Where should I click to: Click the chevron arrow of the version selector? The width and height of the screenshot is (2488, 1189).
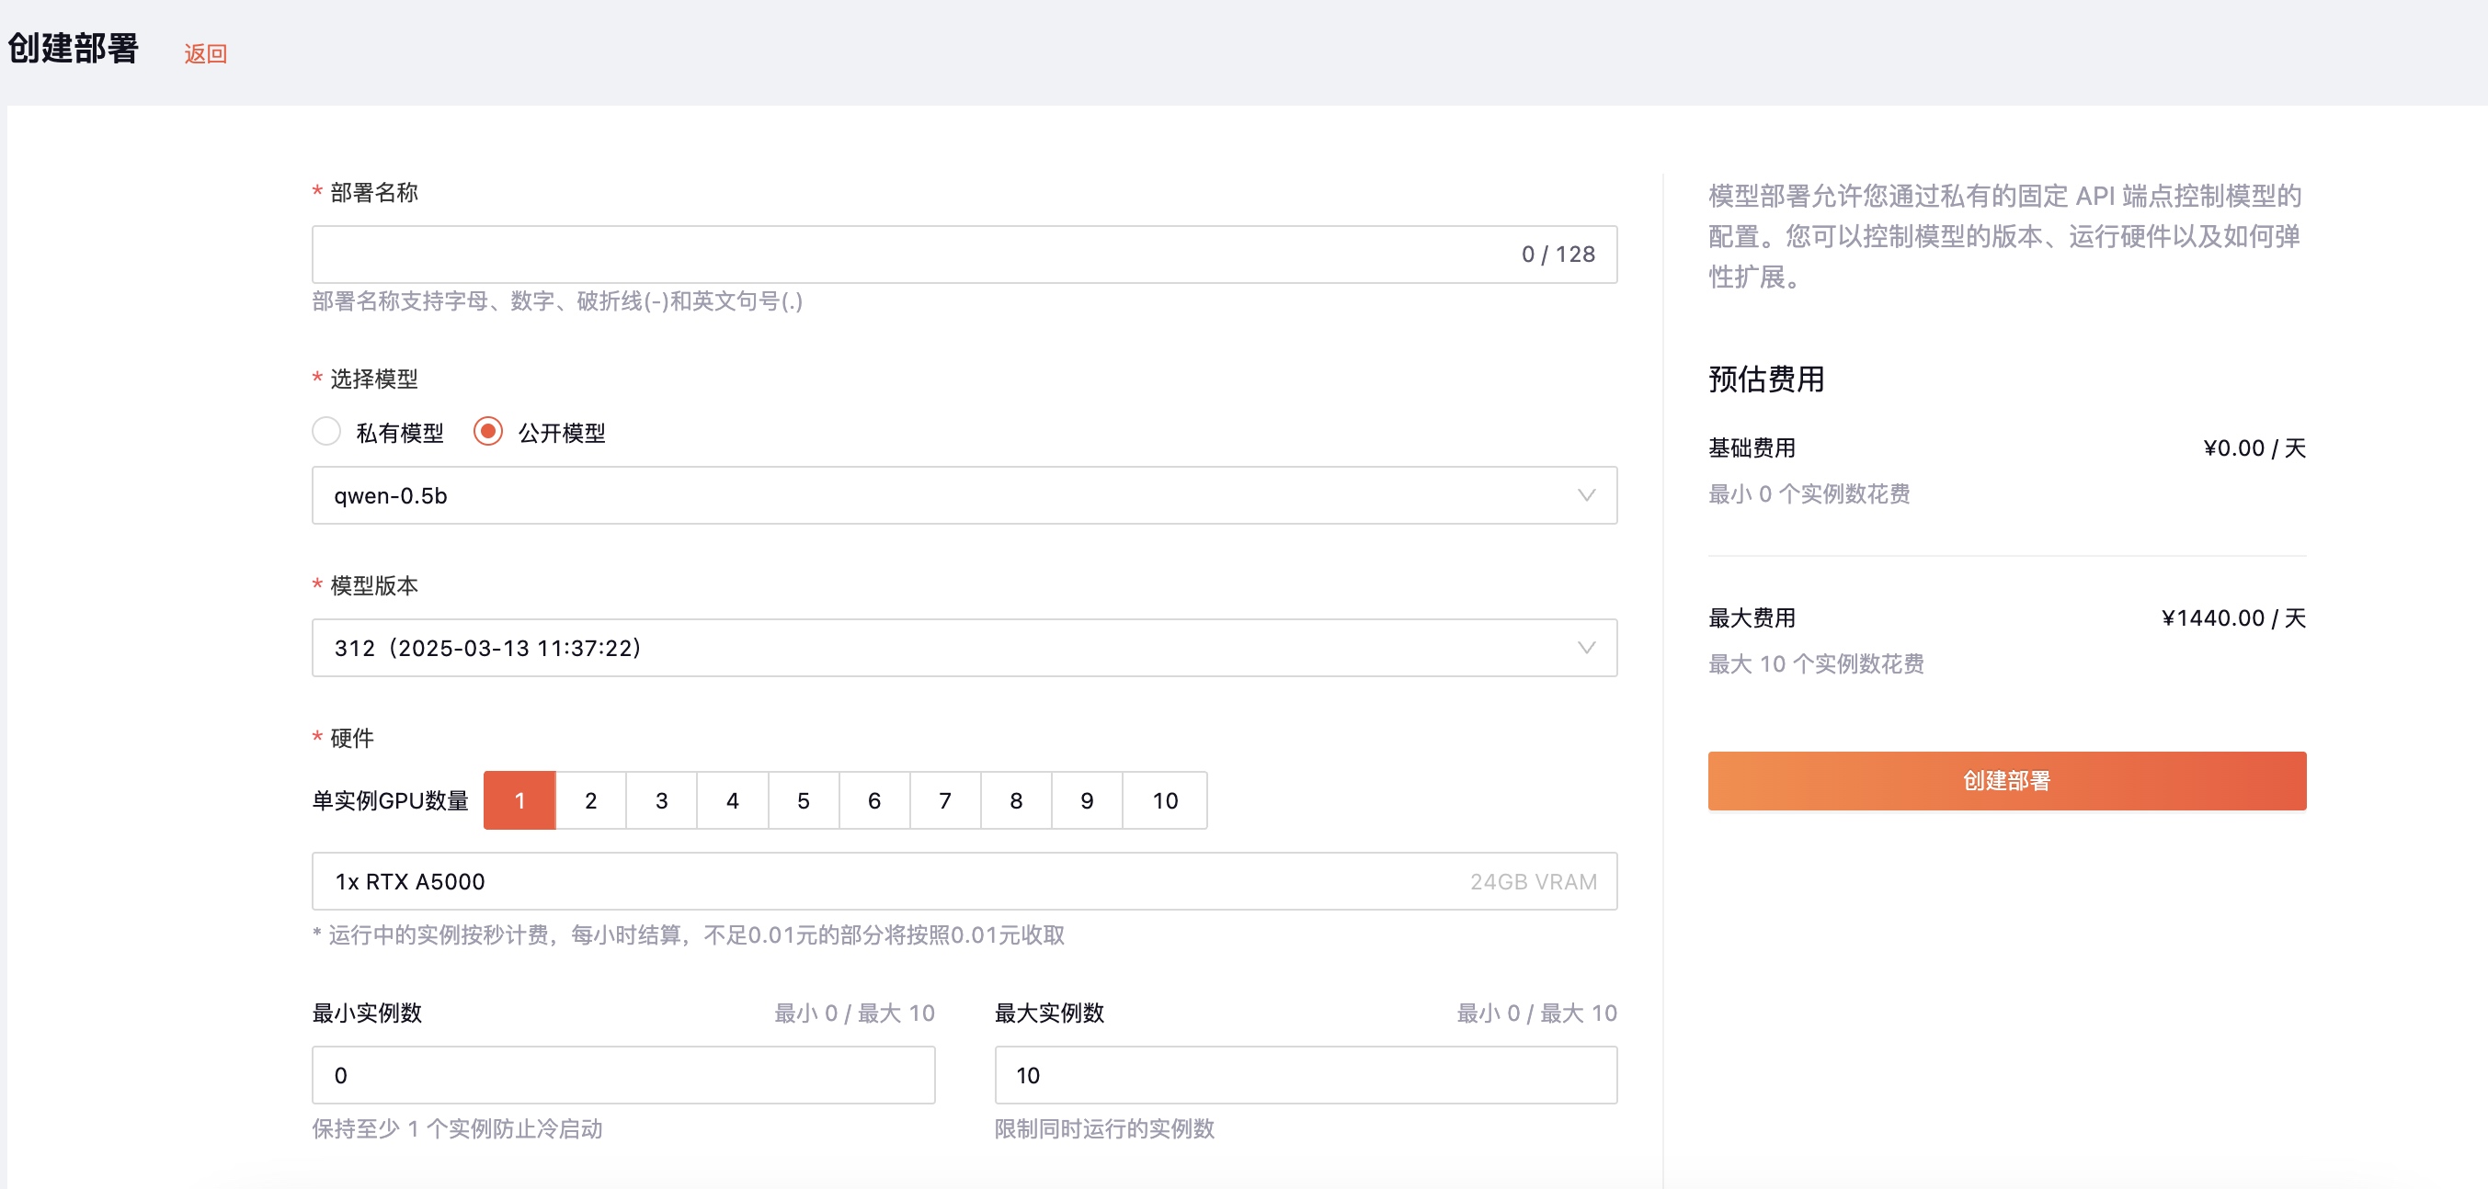(x=1585, y=649)
